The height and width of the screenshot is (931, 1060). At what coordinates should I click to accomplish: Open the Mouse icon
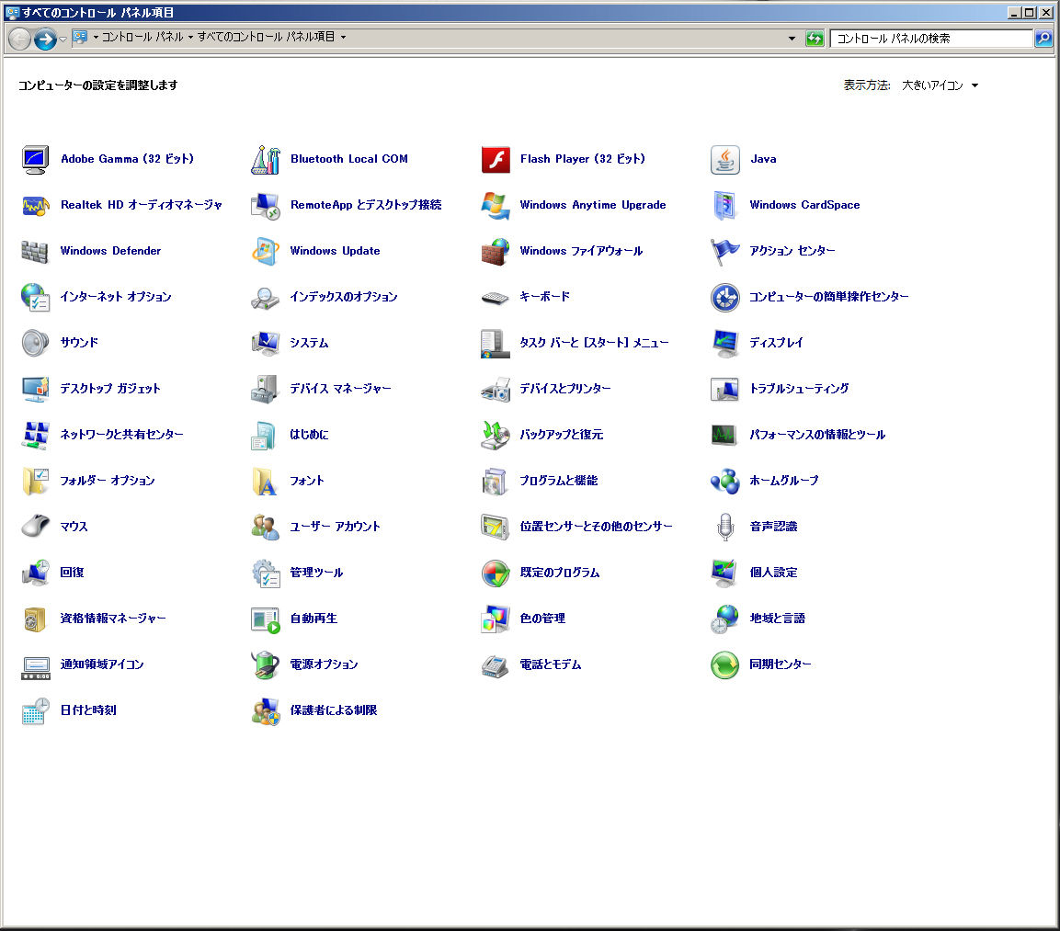[35, 527]
